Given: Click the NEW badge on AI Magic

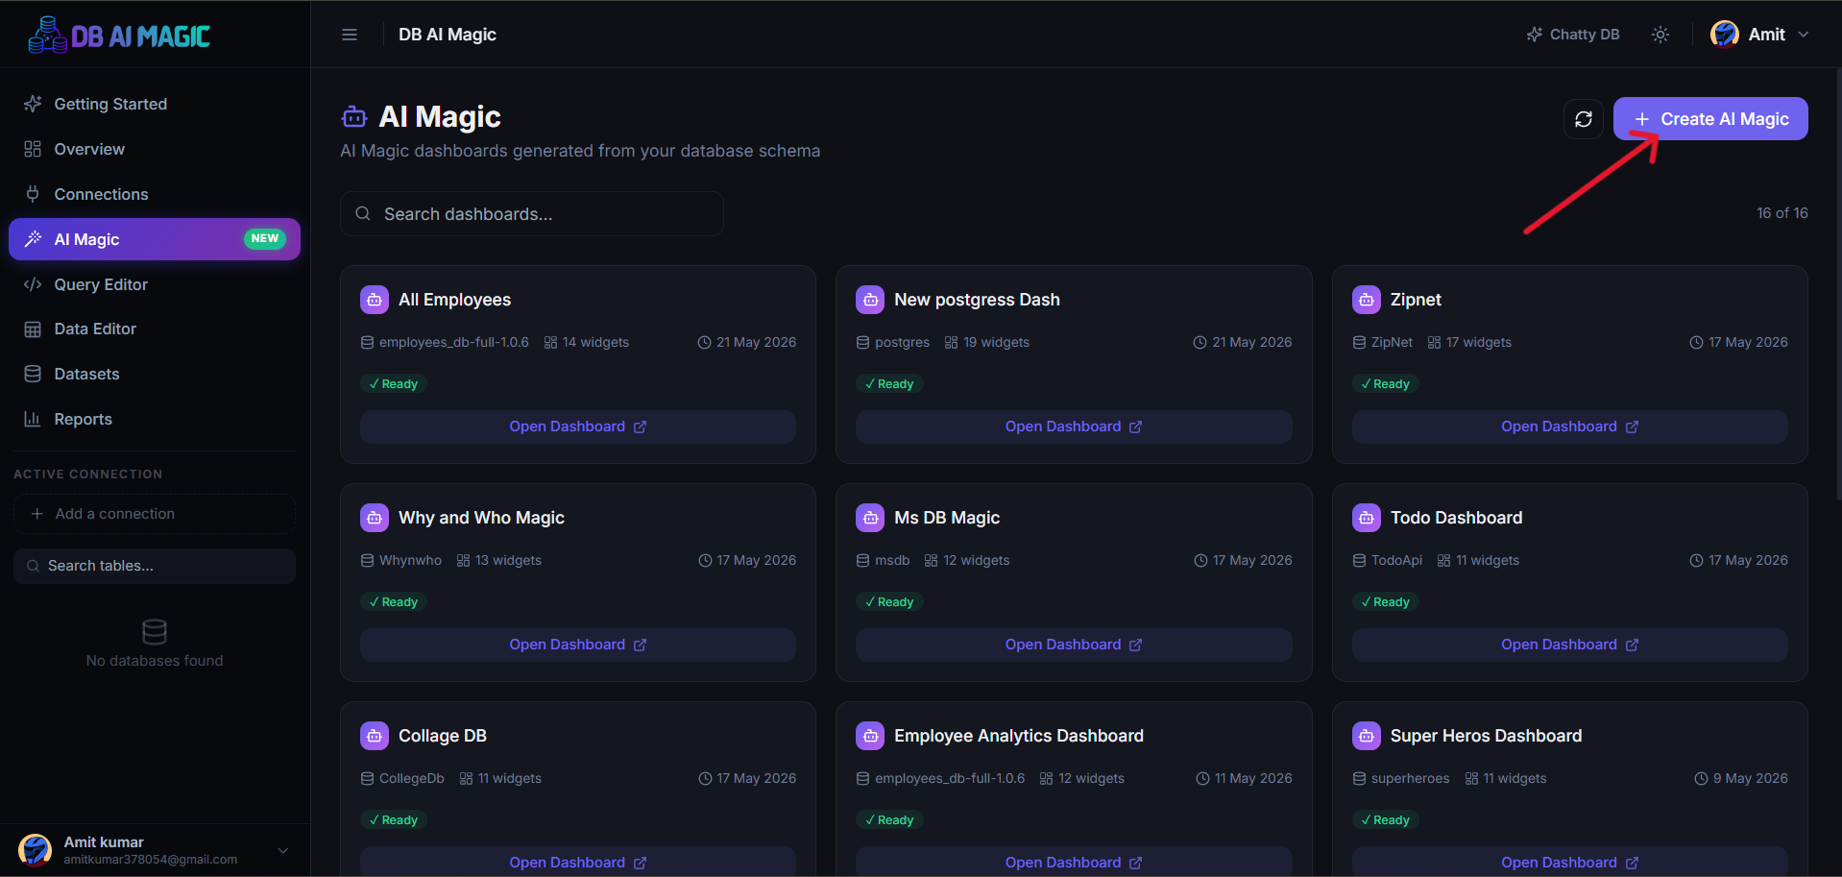Looking at the screenshot, I should 265,238.
